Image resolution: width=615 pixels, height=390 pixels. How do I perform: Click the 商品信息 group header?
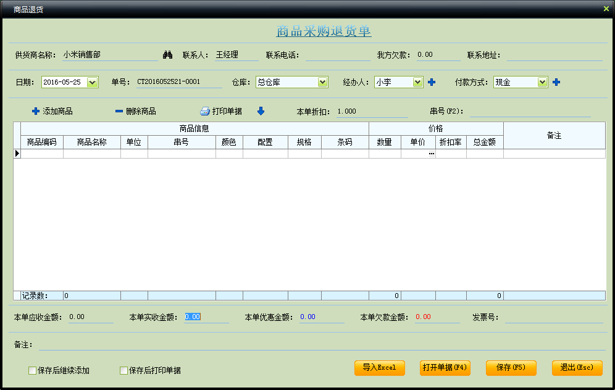[195, 128]
